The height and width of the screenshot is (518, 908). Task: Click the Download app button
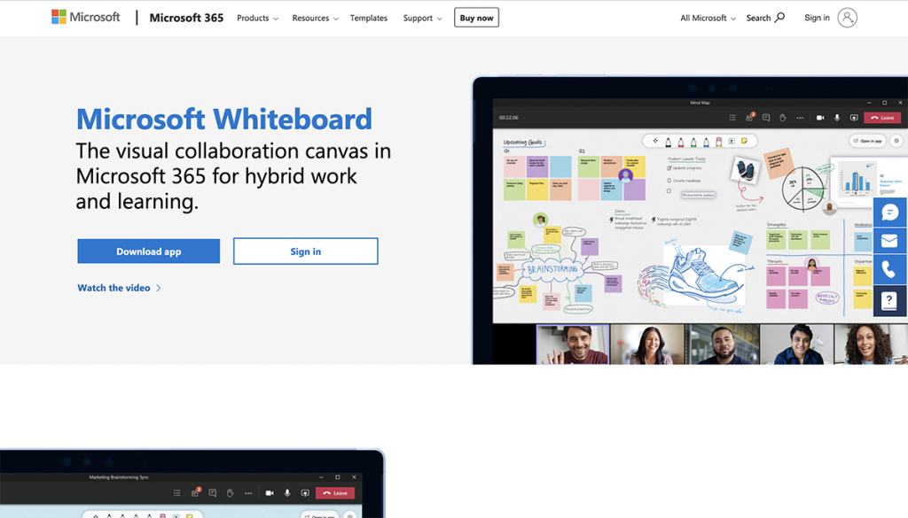(148, 251)
